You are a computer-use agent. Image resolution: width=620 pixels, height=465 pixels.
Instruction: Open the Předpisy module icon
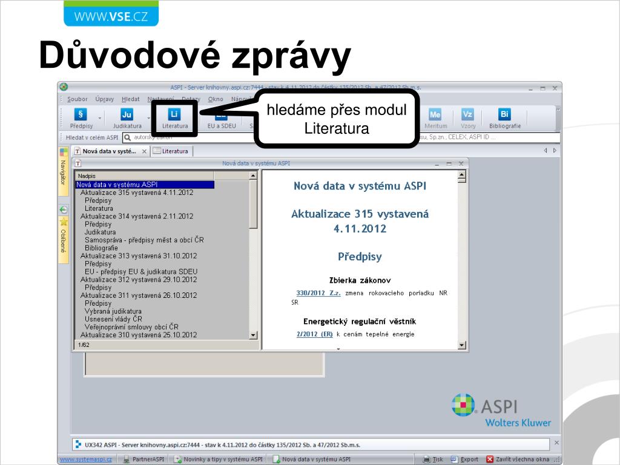click(81, 114)
